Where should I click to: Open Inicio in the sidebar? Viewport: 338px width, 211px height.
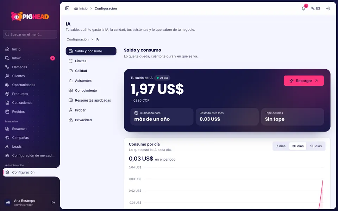pyautogui.click(x=30, y=49)
